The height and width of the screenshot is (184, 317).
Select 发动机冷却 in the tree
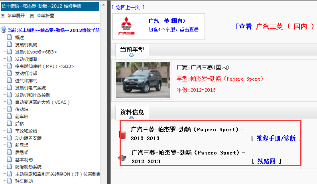(x=26, y=73)
